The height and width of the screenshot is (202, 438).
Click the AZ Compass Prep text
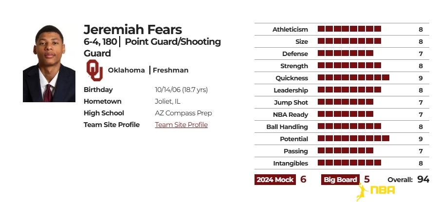pos(183,113)
